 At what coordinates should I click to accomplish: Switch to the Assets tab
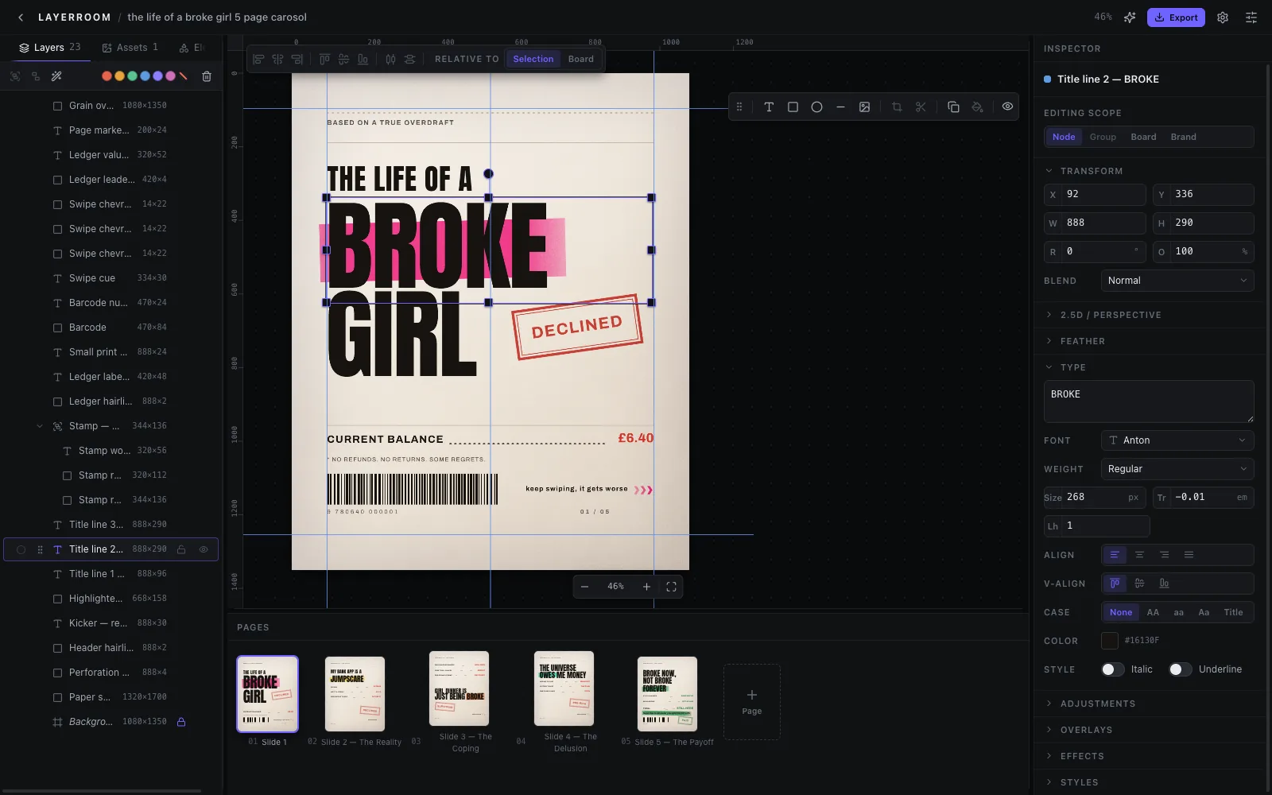point(130,48)
